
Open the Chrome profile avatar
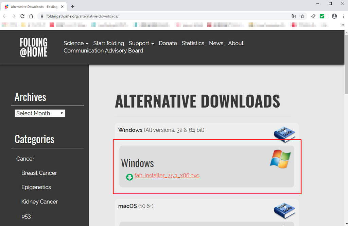tap(334, 16)
